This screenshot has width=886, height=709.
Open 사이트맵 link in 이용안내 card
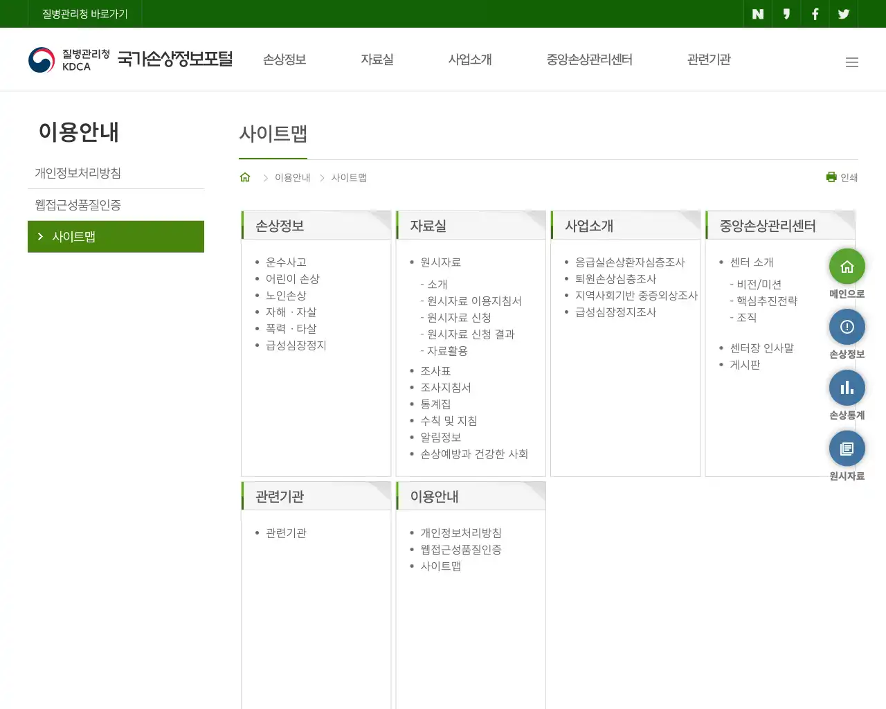point(441,566)
